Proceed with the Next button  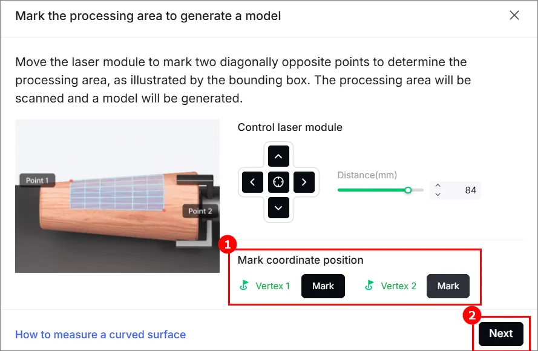pos(501,333)
